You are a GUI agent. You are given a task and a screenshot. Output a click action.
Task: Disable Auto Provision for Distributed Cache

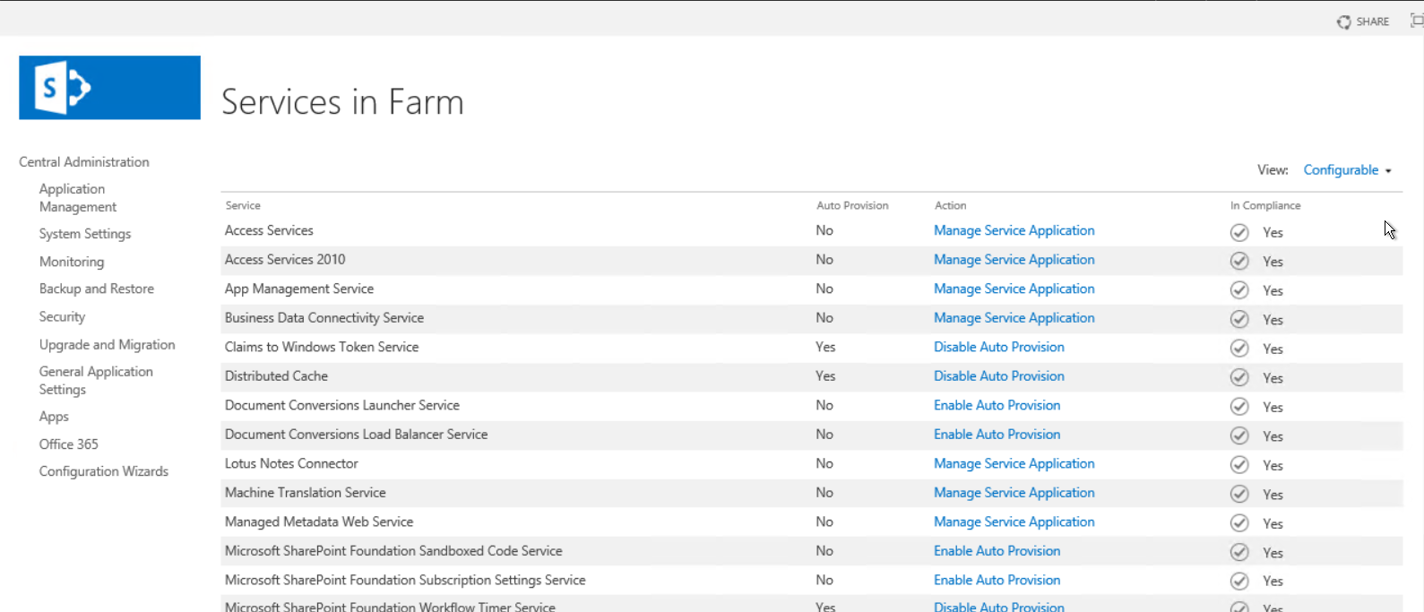point(999,376)
